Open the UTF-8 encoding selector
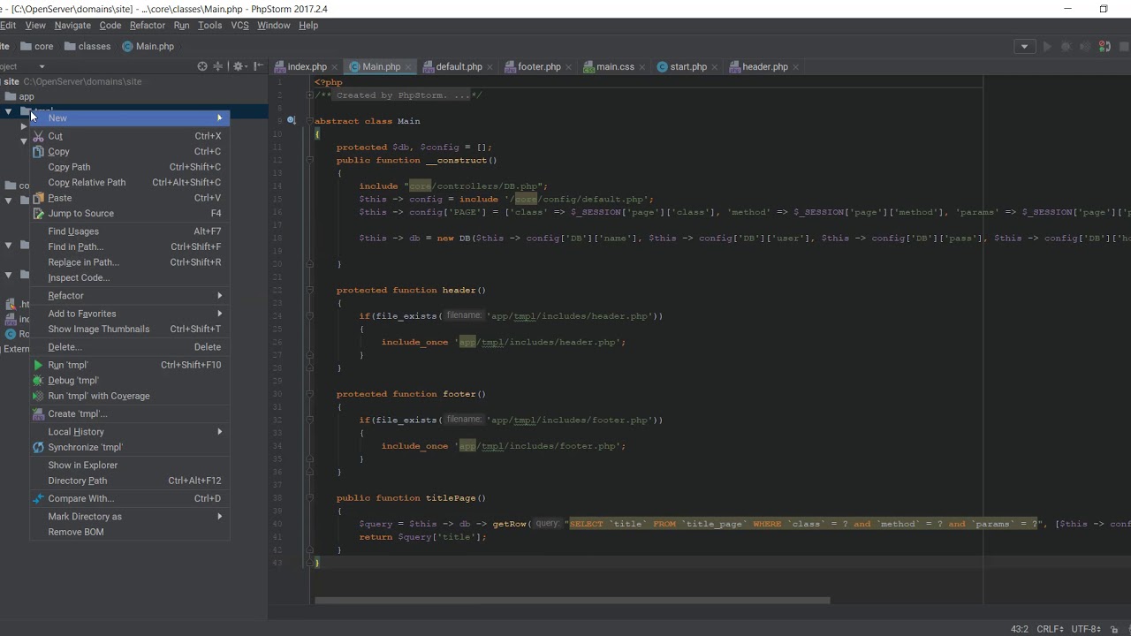This screenshot has height=636, width=1131. [1087, 629]
